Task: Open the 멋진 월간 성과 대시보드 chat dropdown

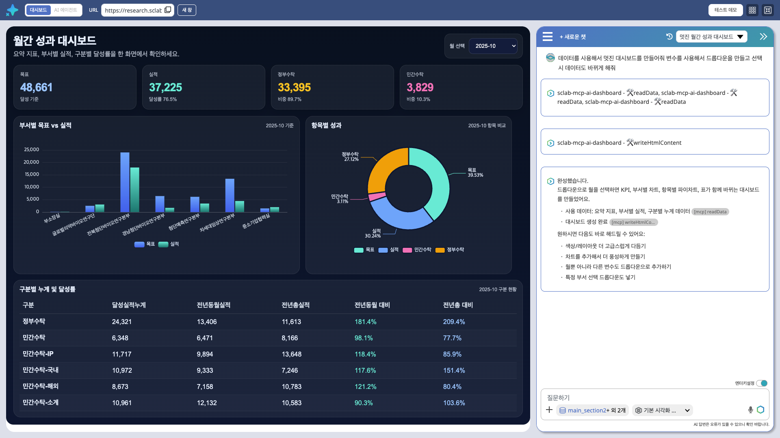Action: pyautogui.click(x=712, y=36)
